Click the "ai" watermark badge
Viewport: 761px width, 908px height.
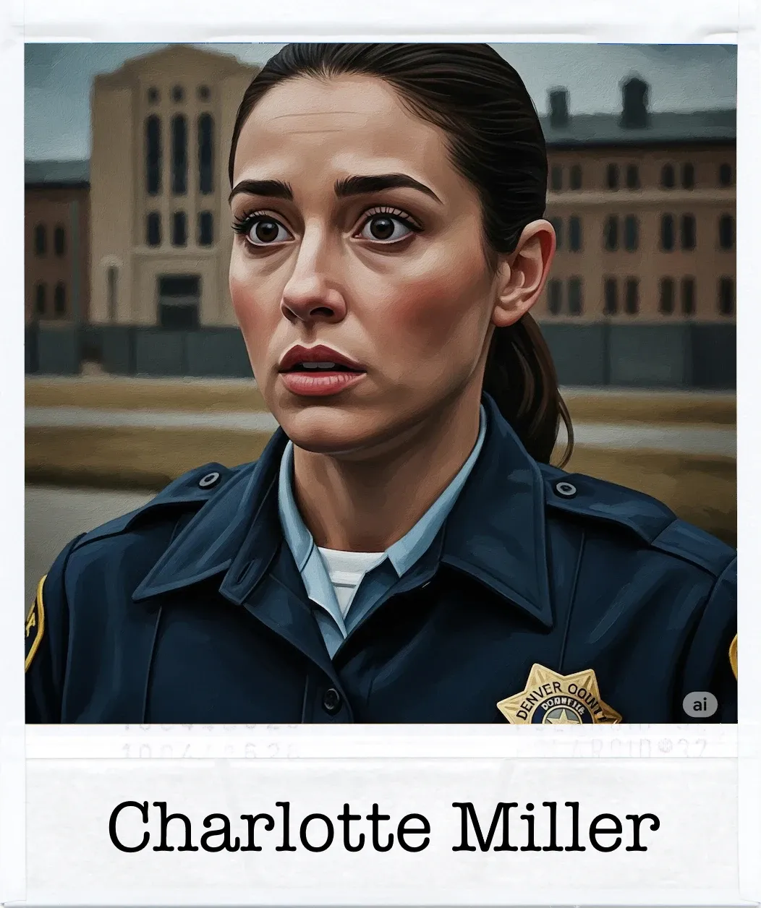700,704
